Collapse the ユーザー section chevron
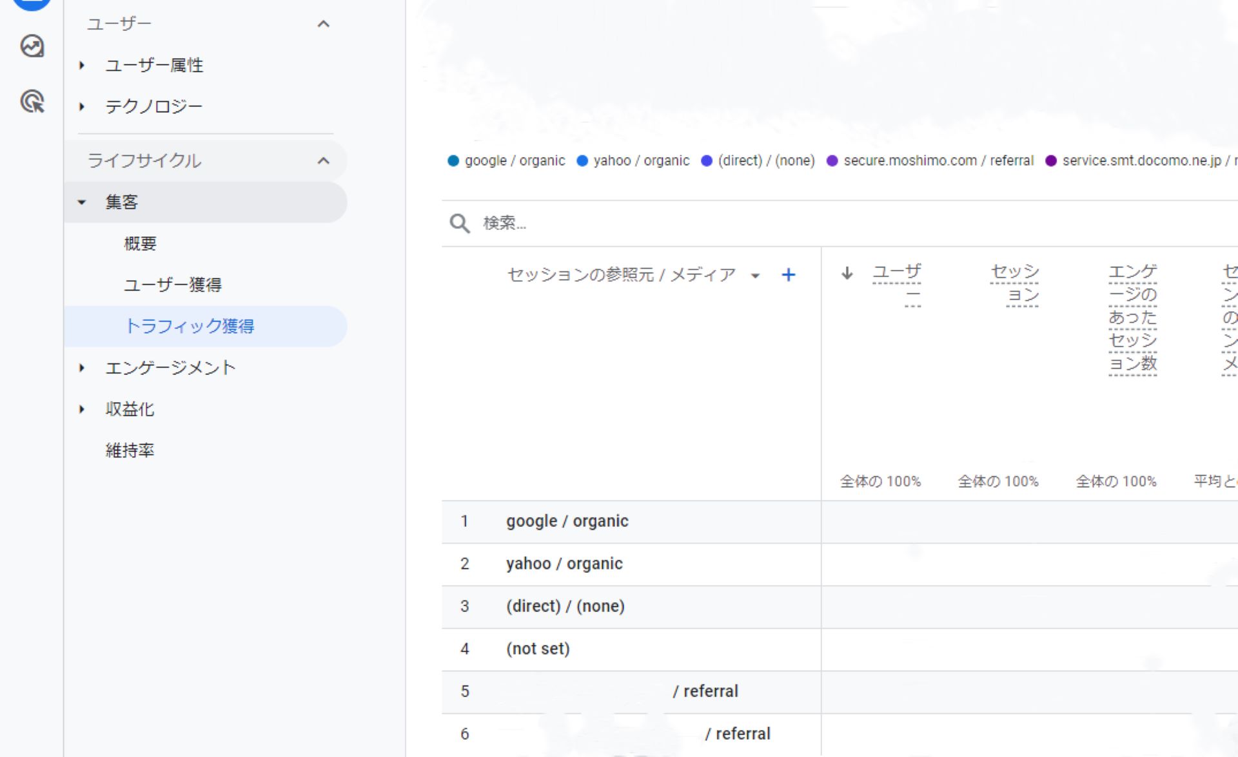This screenshot has height=757, width=1238. tap(324, 24)
